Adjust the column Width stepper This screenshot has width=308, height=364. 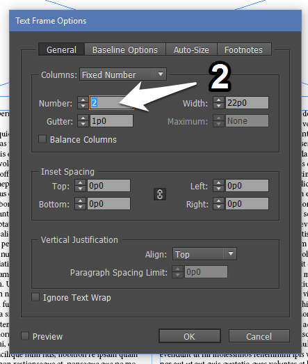click(218, 102)
